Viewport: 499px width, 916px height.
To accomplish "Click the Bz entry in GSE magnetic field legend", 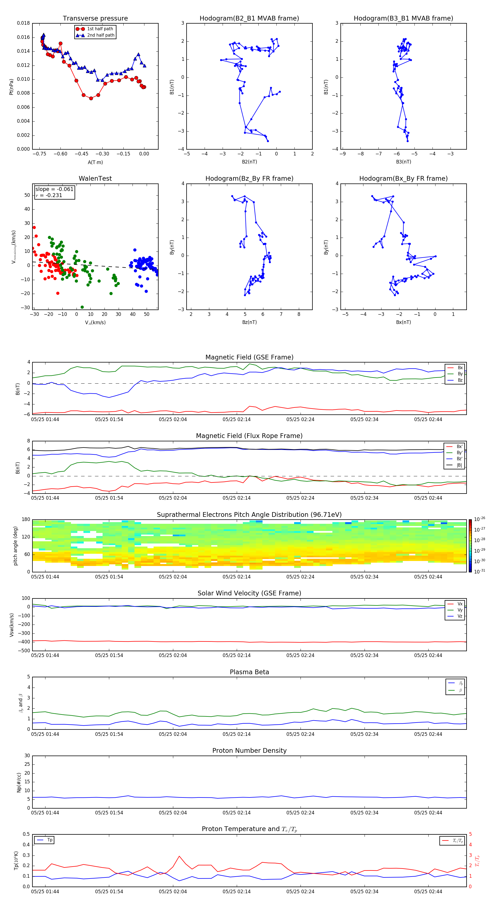I will pyautogui.click(x=455, y=380).
